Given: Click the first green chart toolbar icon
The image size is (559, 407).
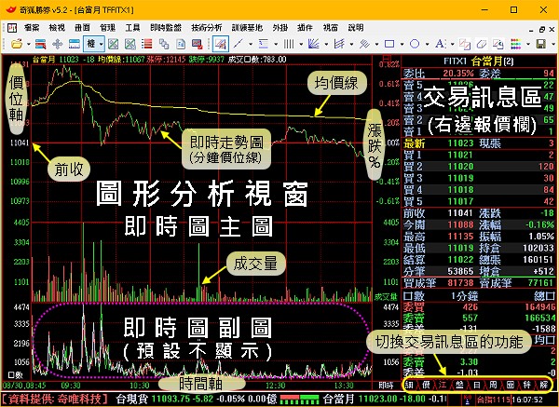Looking at the screenshot, I should click(x=113, y=44).
